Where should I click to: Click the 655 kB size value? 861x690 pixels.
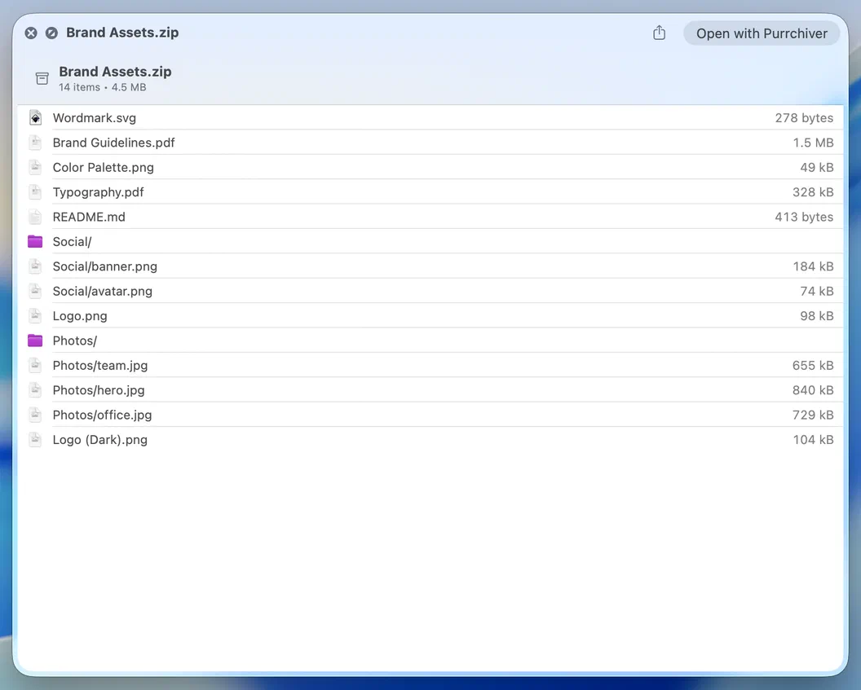coord(813,365)
